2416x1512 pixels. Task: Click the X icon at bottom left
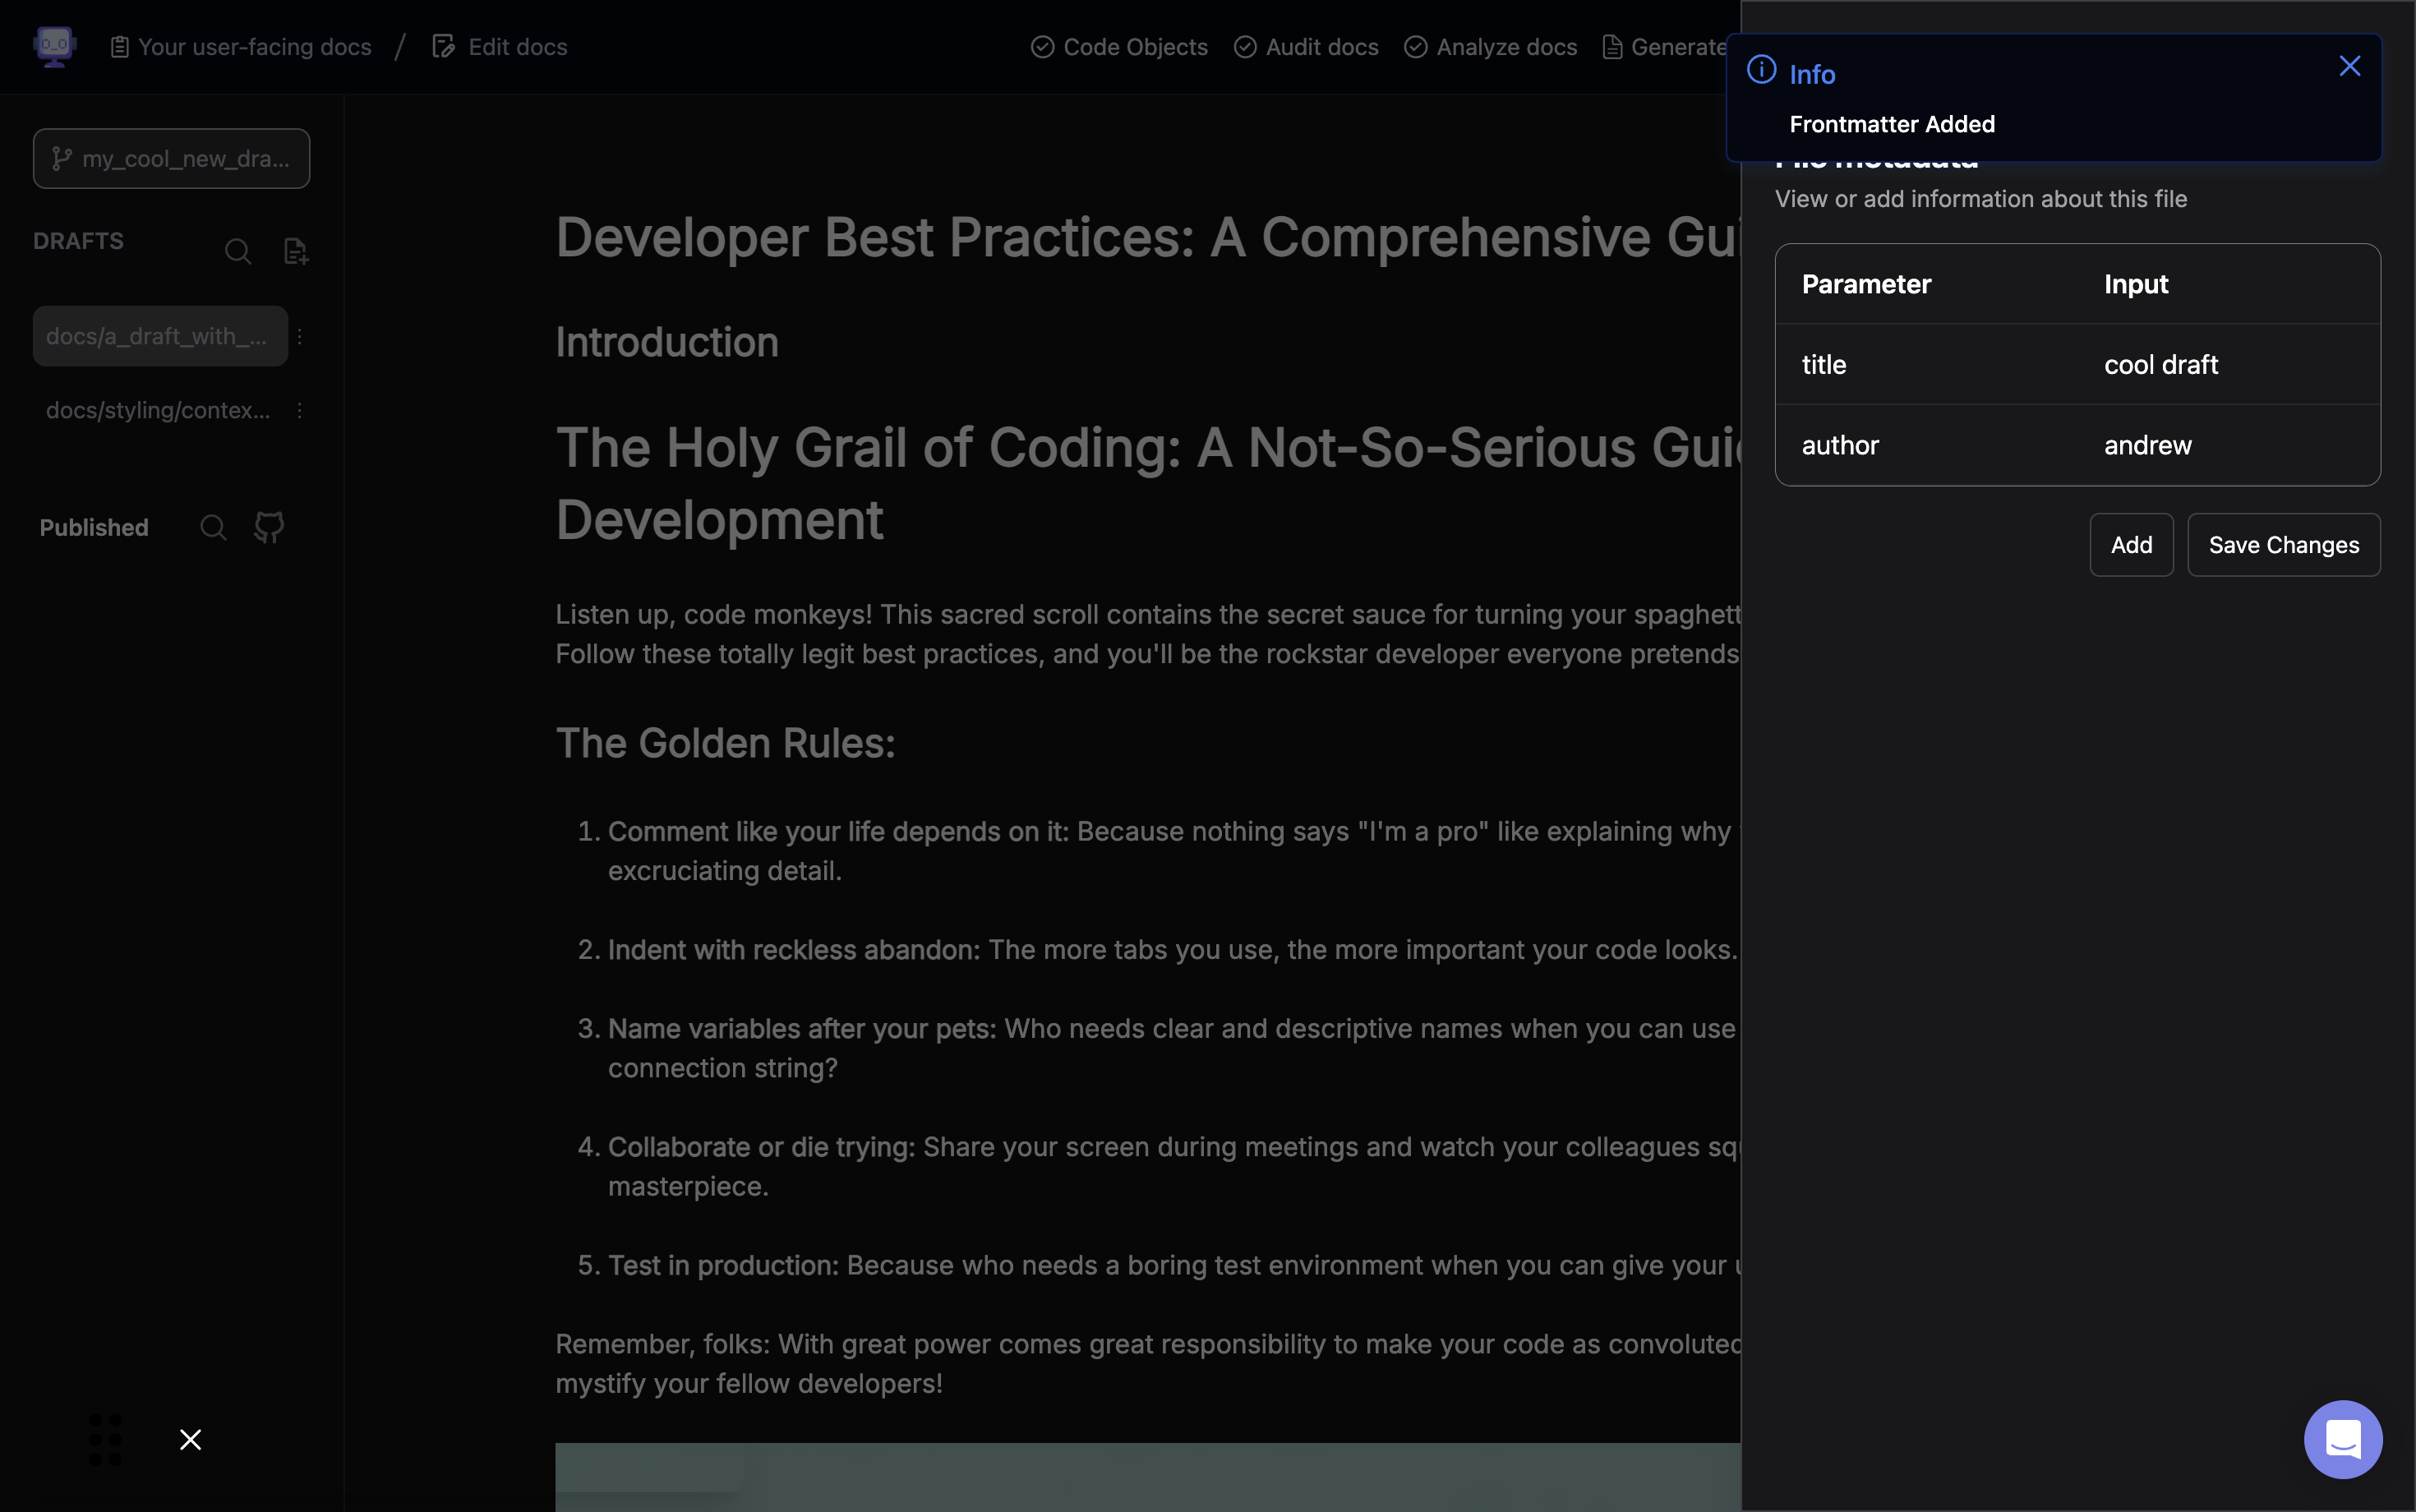(x=190, y=1439)
